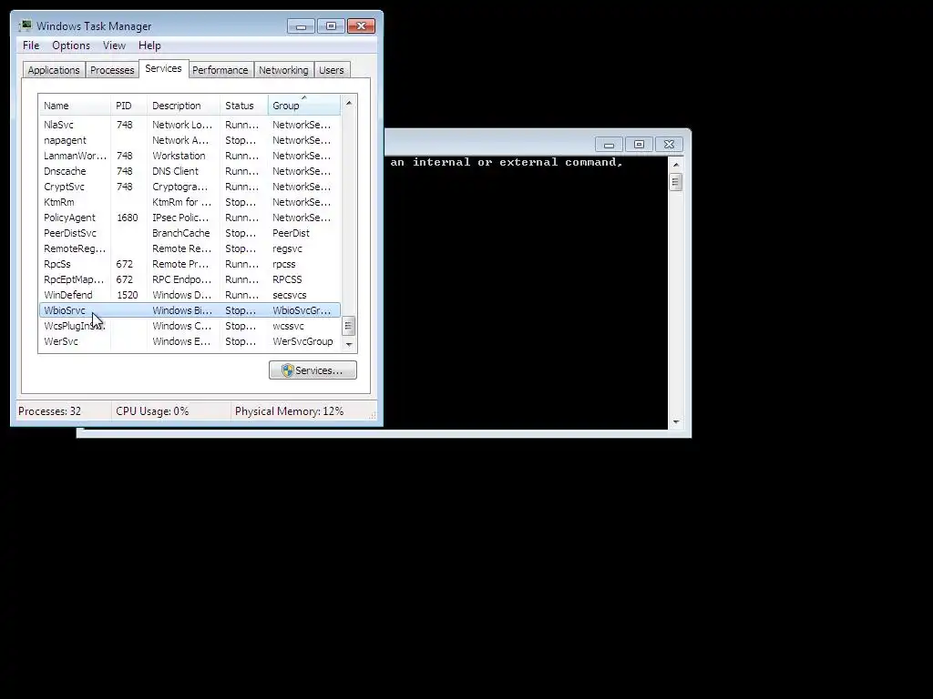Select the PeerDistSvc service row

pyautogui.click(x=190, y=233)
